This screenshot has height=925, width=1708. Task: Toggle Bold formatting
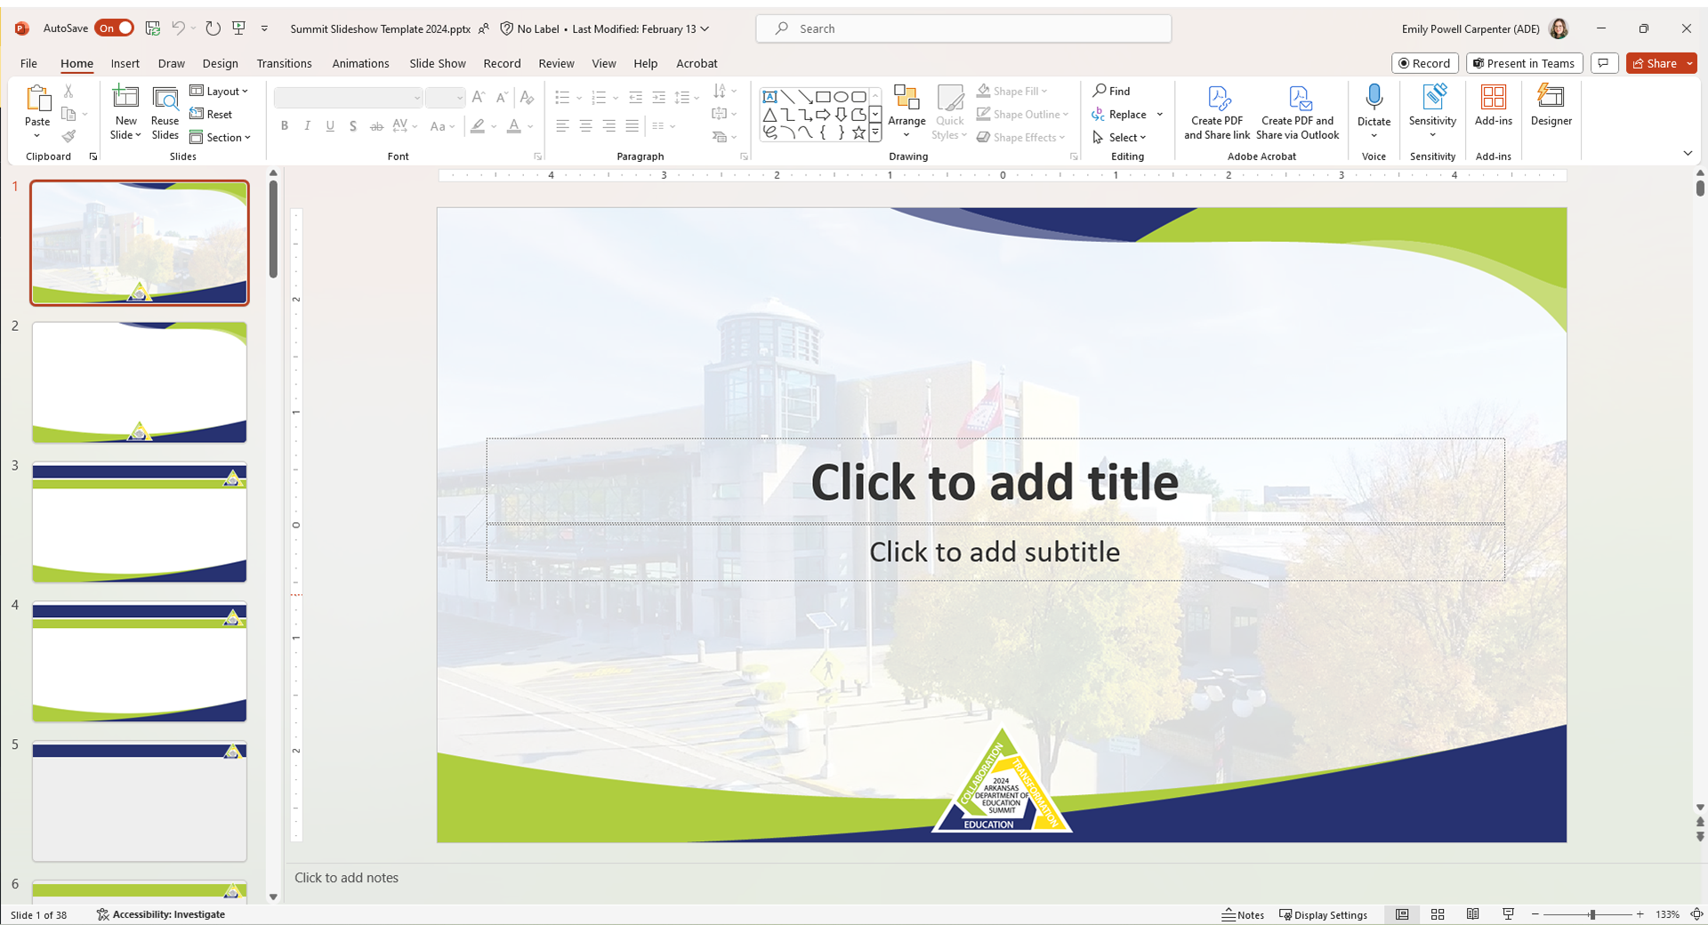[x=285, y=126]
